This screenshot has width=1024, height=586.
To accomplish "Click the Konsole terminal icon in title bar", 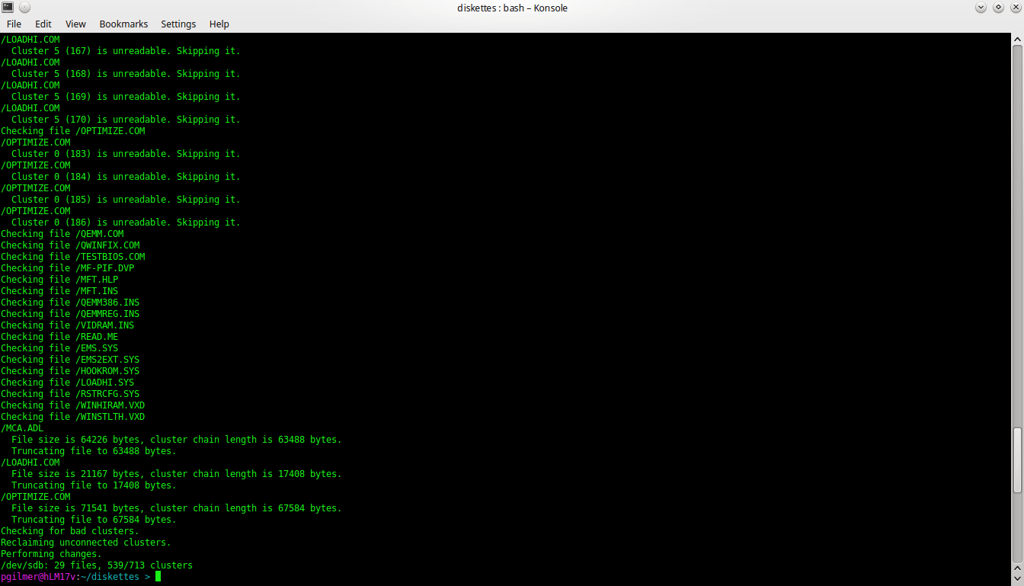I will 8,8.
